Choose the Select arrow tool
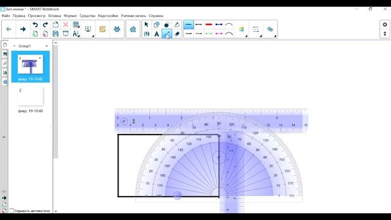 pos(147,24)
